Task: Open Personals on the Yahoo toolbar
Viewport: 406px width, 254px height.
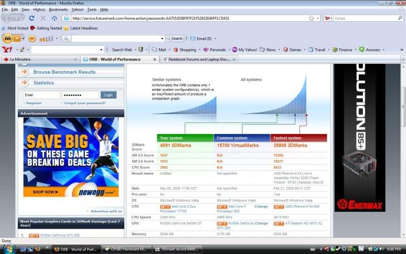Action: coord(215,49)
